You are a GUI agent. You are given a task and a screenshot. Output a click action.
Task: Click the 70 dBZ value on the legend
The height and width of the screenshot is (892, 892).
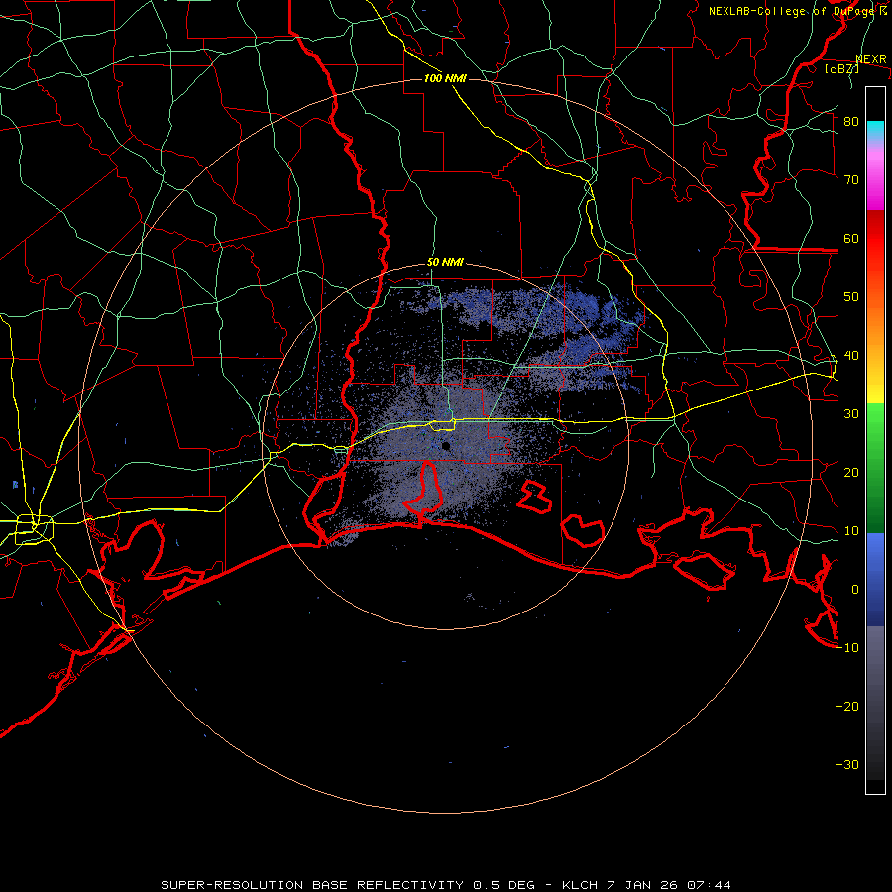(x=851, y=179)
